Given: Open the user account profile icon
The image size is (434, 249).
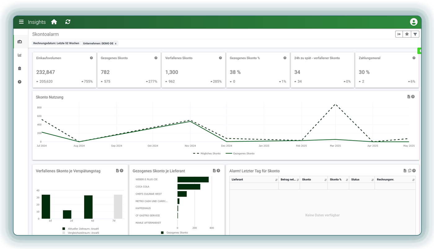Looking at the screenshot, I should [414, 22].
